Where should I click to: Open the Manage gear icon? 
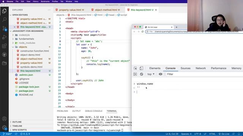[4, 127]
